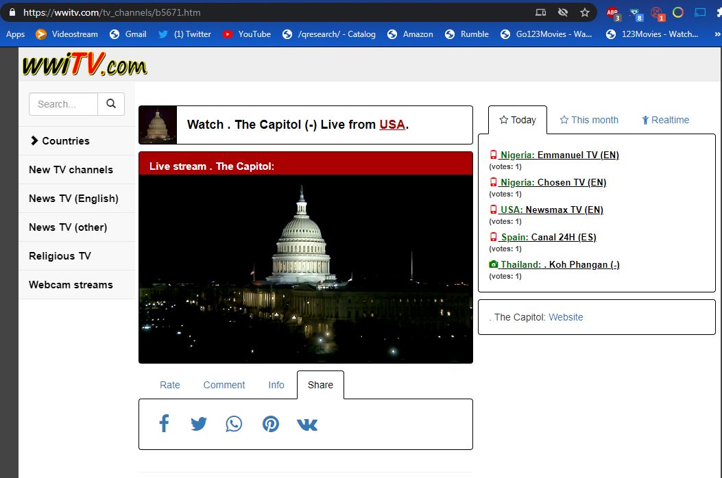Click the install app icon in address bar
722x478 pixels.
[540, 12]
